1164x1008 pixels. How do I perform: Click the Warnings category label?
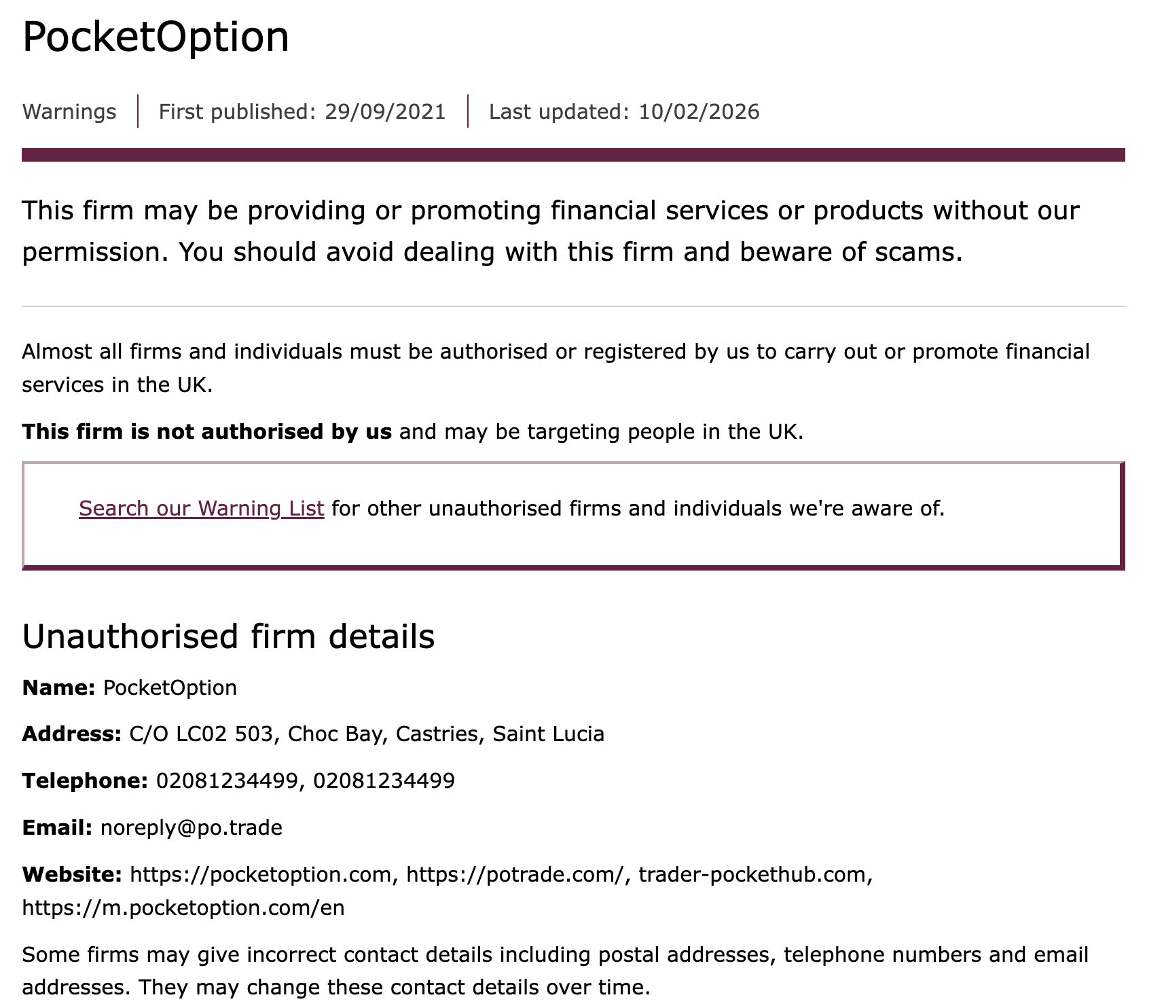tap(69, 111)
